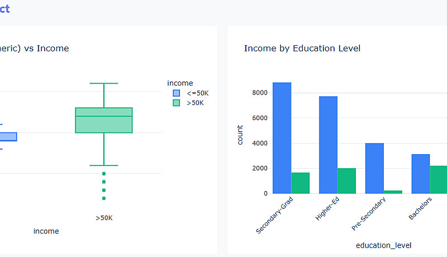Click the partially visible blue <=50K box
The image size is (447, 257).
tap(8, 136)
